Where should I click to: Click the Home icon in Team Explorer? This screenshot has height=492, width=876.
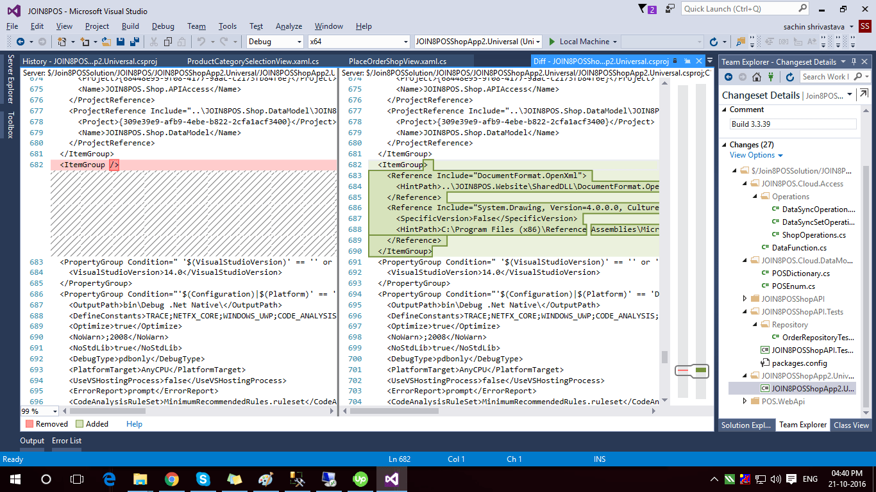(756, 77)
